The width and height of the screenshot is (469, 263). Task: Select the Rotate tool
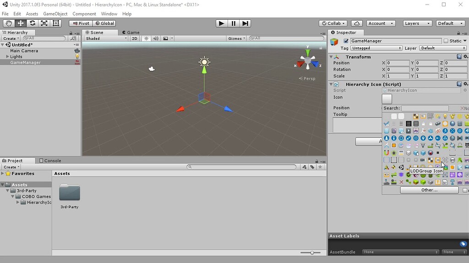coord(32,23)
